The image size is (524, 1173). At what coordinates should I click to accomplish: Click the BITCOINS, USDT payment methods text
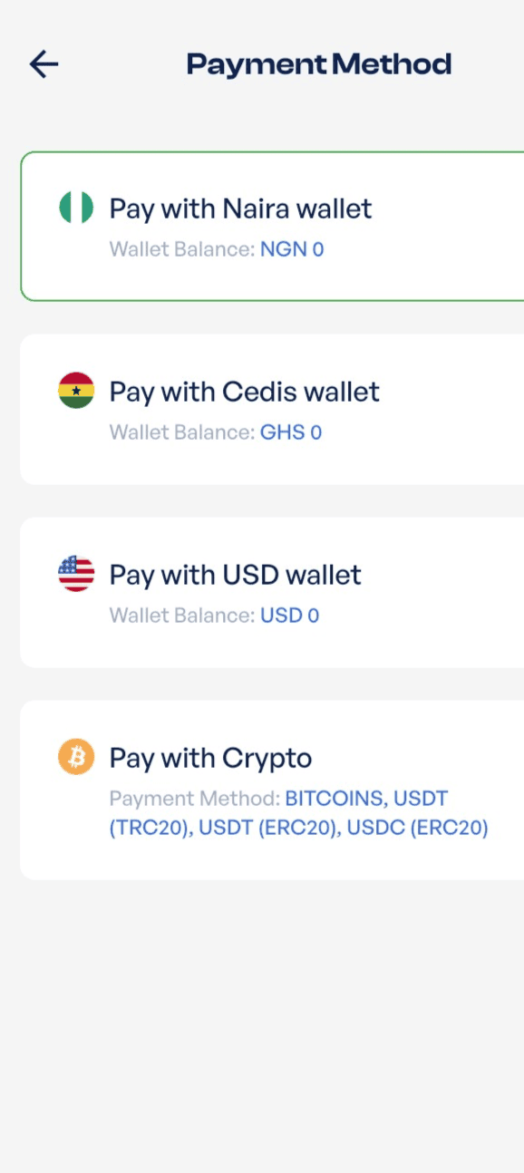click(x=367, y=799)
